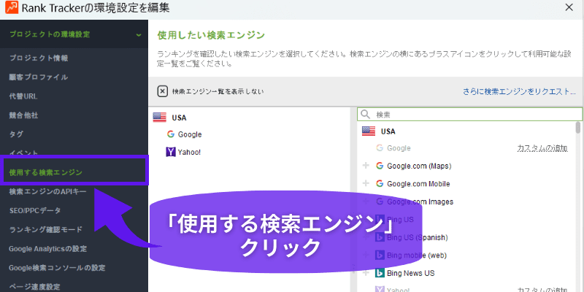Click the 使用したい検索エンジン heading
Screen dimensions: 584x292
click(x=211, y=35)
